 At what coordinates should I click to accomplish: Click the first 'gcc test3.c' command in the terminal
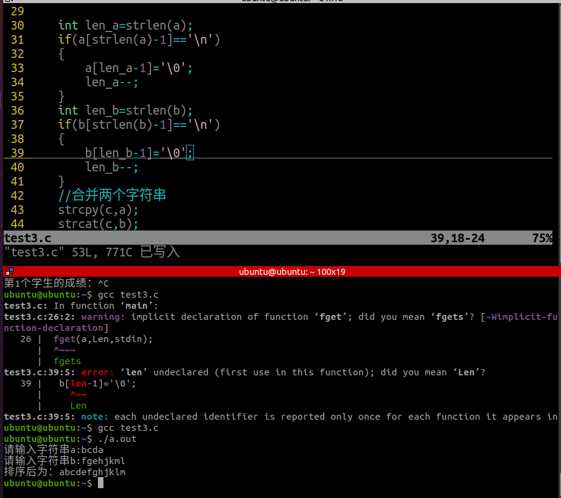[x=128, y=295]
